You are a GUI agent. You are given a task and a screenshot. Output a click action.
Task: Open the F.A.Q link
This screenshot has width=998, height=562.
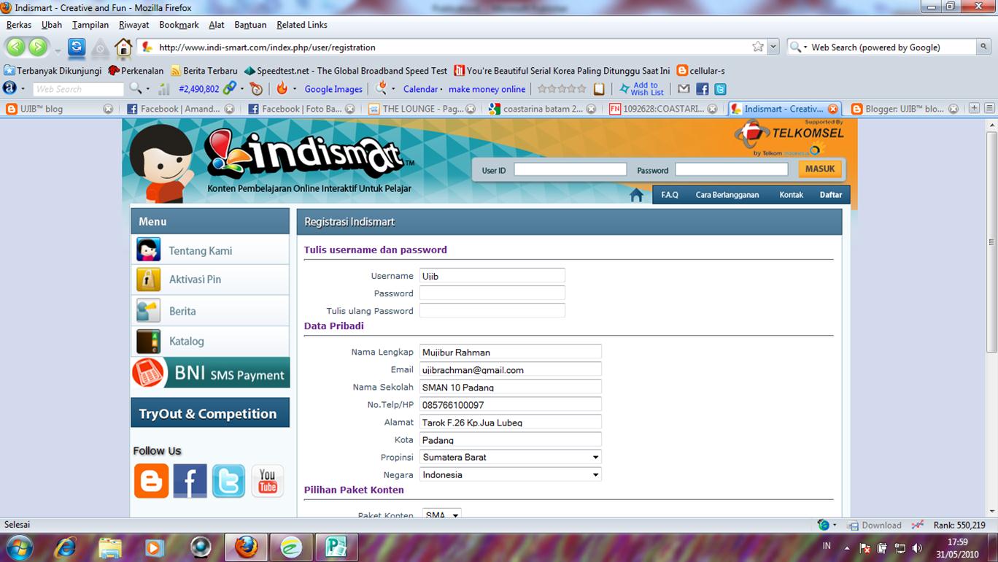click(670, 195)
